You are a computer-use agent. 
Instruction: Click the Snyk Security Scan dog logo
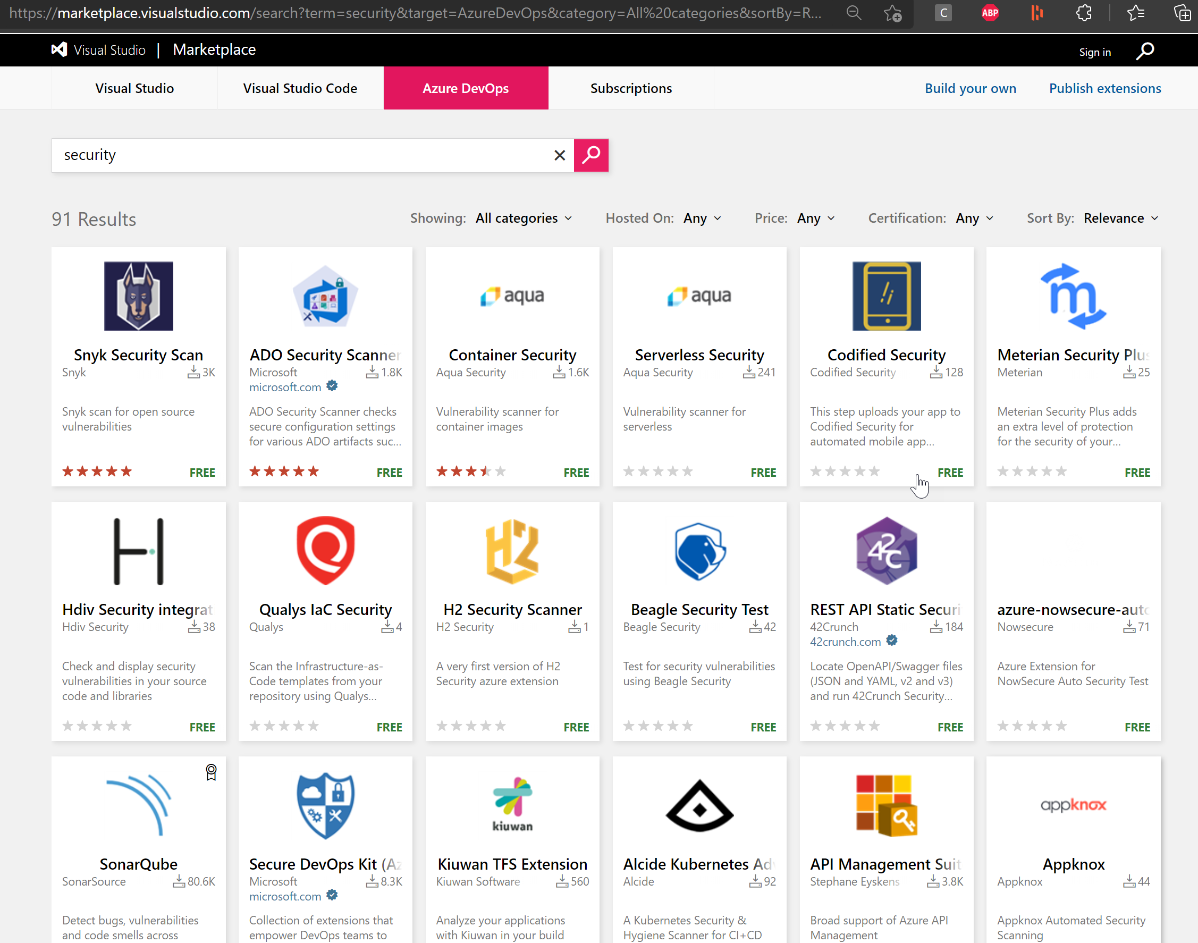coord(139,296)
